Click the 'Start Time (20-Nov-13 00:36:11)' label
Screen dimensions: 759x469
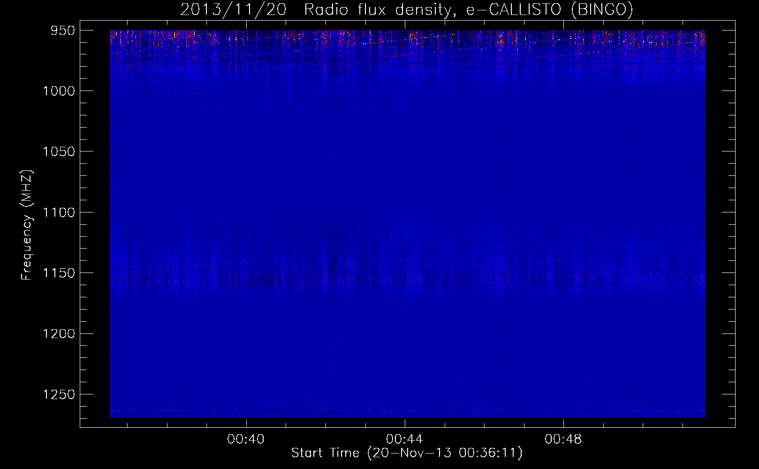407,453
